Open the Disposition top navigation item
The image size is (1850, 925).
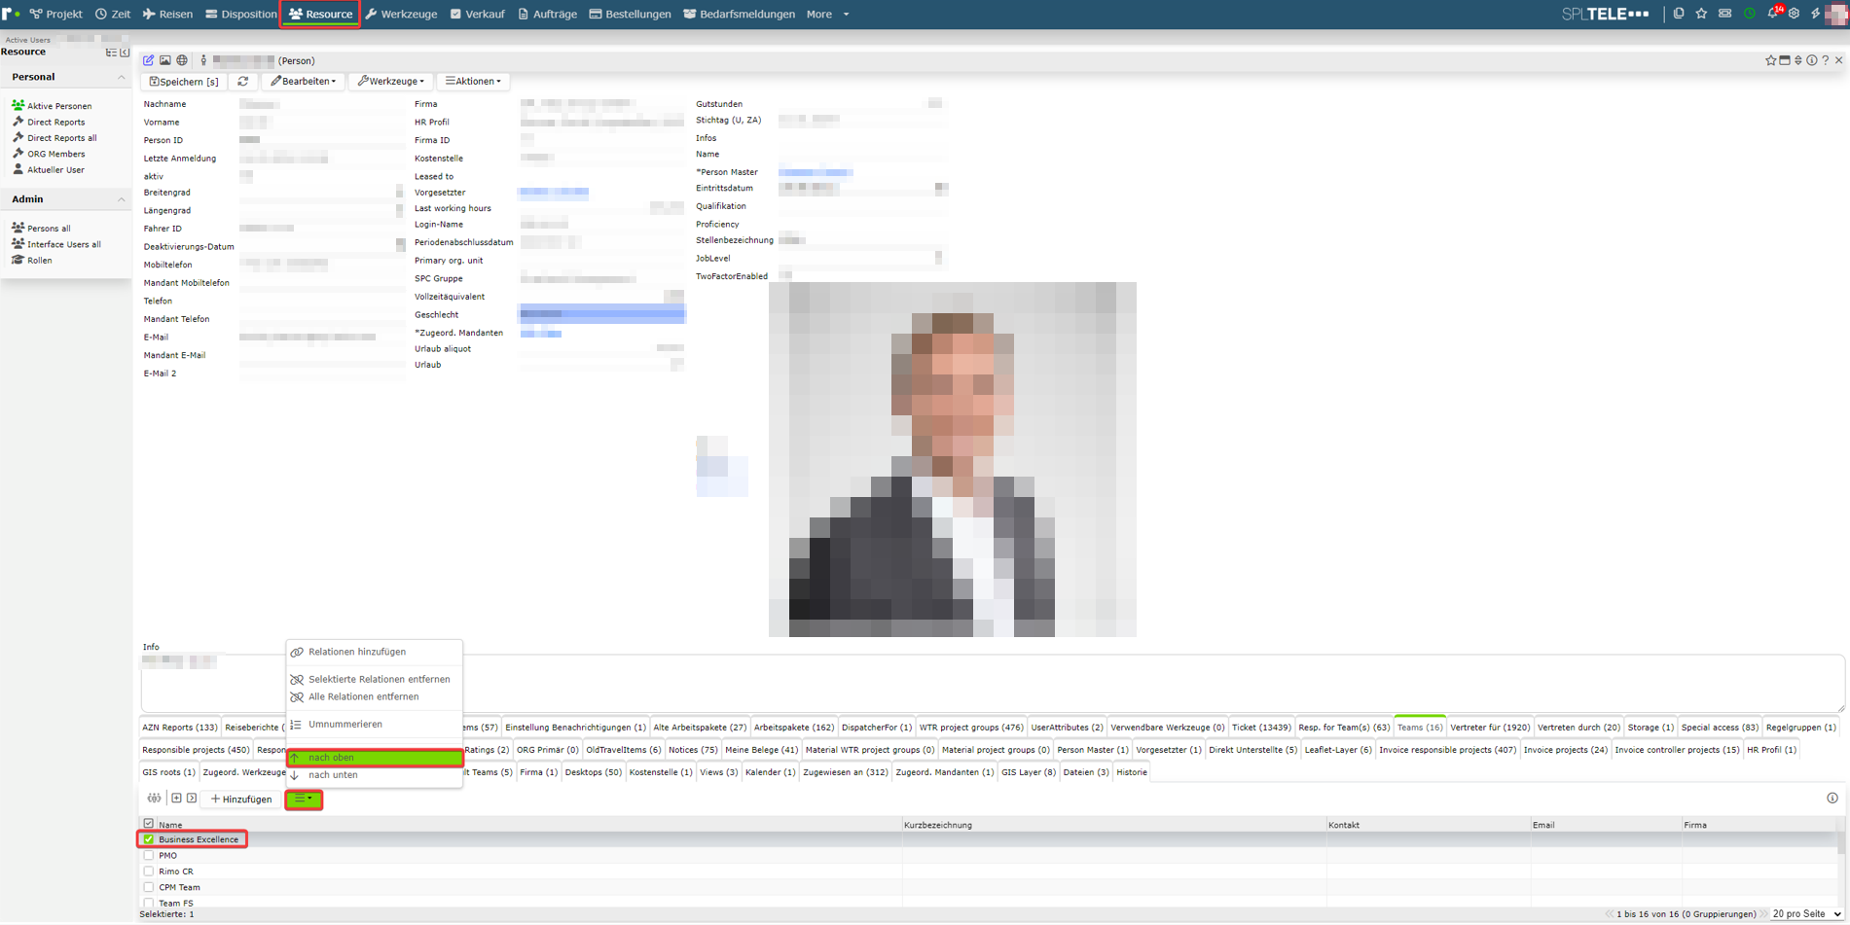pyautogui.click(x=240, y=14)
